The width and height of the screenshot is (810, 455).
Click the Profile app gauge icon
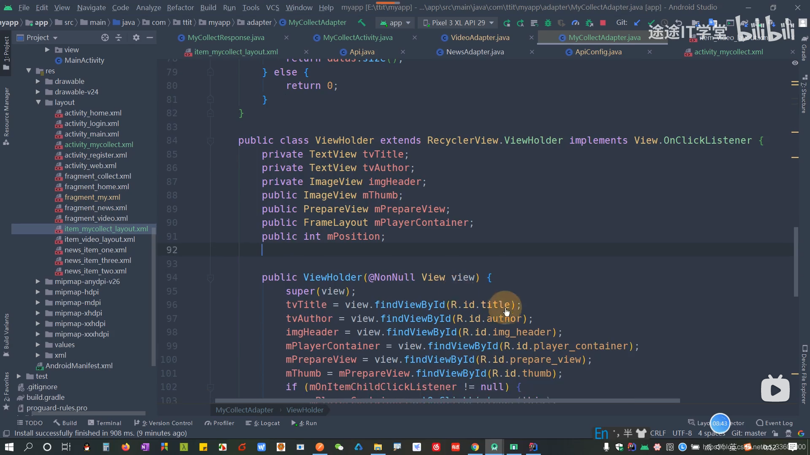tap(575, 23)
